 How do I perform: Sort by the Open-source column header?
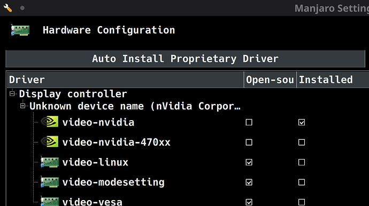point(270,80)
